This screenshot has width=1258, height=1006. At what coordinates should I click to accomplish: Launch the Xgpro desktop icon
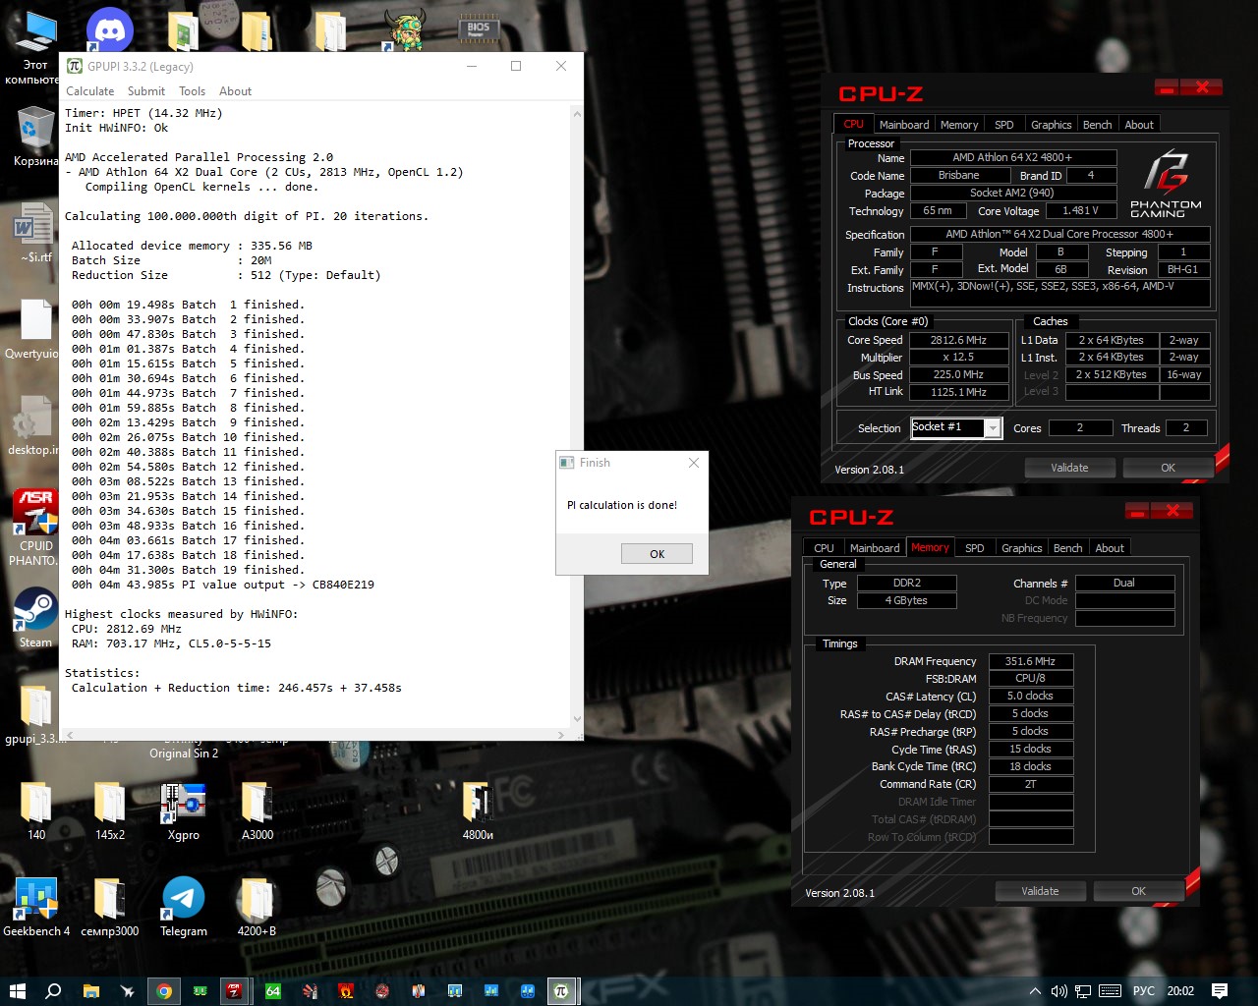coord(183,811)
